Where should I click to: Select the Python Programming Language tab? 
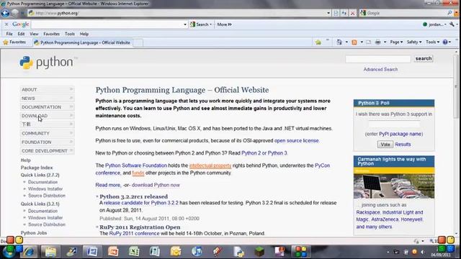pos(82,42)
